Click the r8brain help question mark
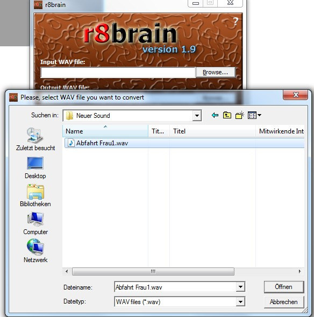 tap(236, 21)
